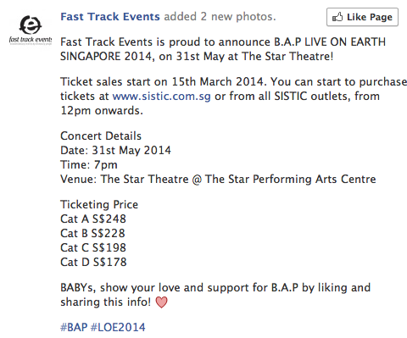Viewport: 407px width, 338px height.
Task: Click the 'Time: 7pm' line
Action: [x=89, y=165]
